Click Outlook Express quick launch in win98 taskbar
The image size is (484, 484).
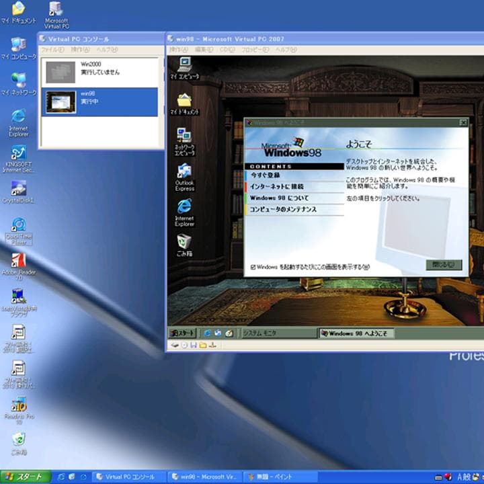tap(218, 333)
